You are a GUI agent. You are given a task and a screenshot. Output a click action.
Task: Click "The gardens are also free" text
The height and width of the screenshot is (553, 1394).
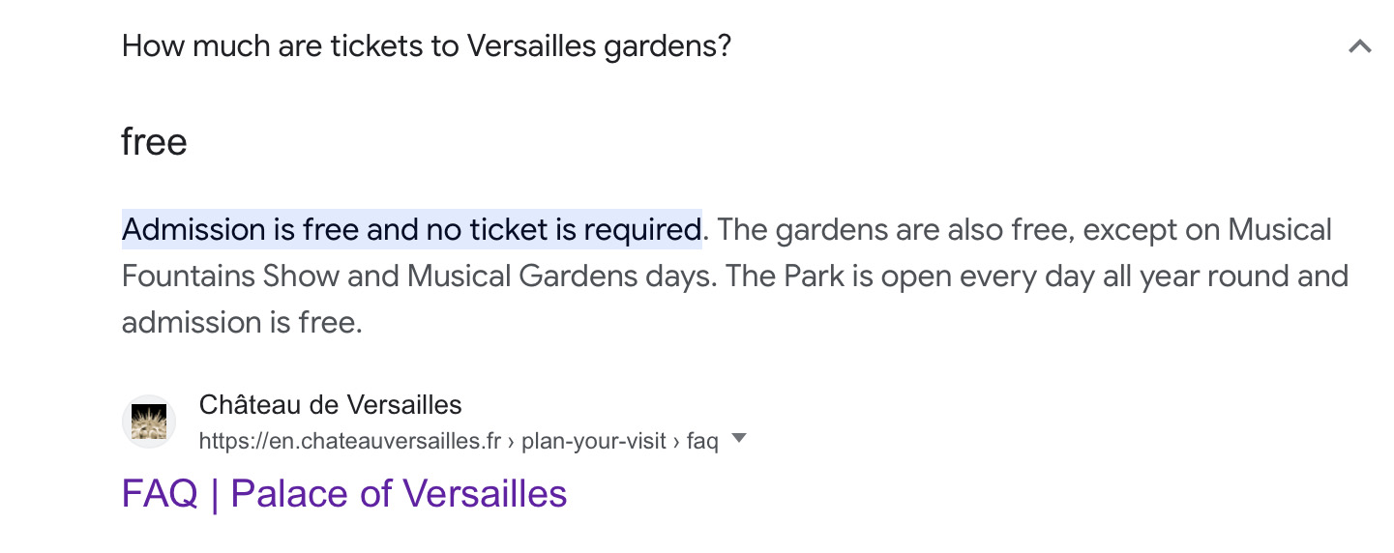tap(894, 230)
